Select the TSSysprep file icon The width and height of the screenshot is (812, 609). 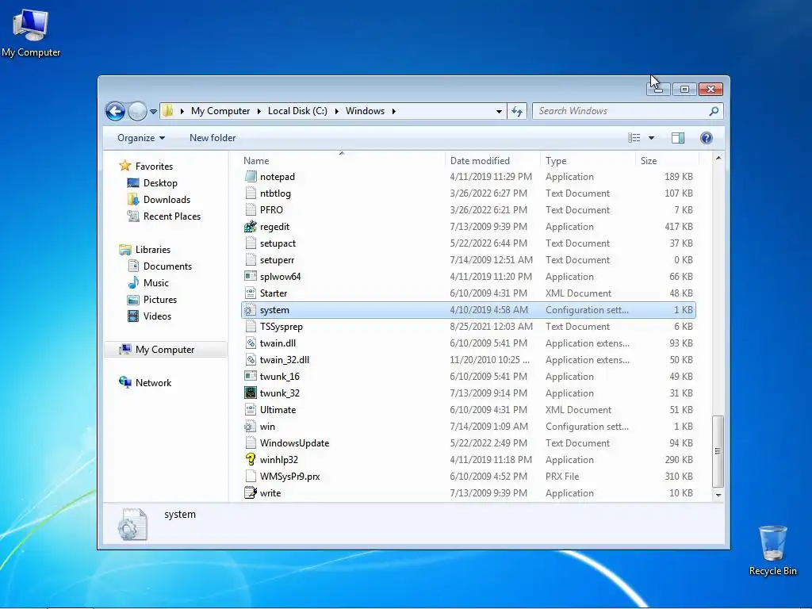coord(250,326)
